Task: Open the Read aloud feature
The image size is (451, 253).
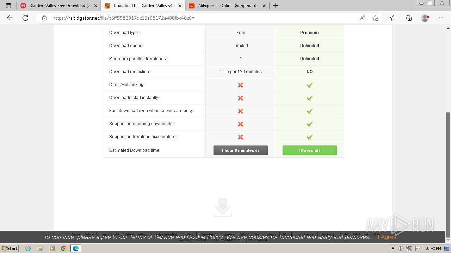Action: [x=363, y=18]
